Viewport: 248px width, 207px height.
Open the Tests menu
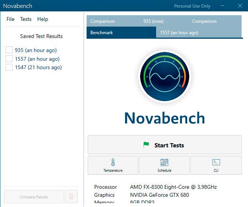tap(26, 19)
